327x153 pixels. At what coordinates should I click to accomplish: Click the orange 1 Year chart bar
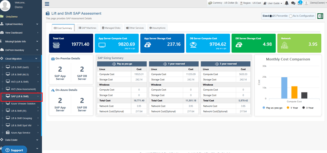click(x=294, y=92)
